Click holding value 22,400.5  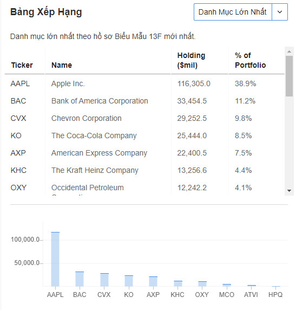tap(192, 153)
